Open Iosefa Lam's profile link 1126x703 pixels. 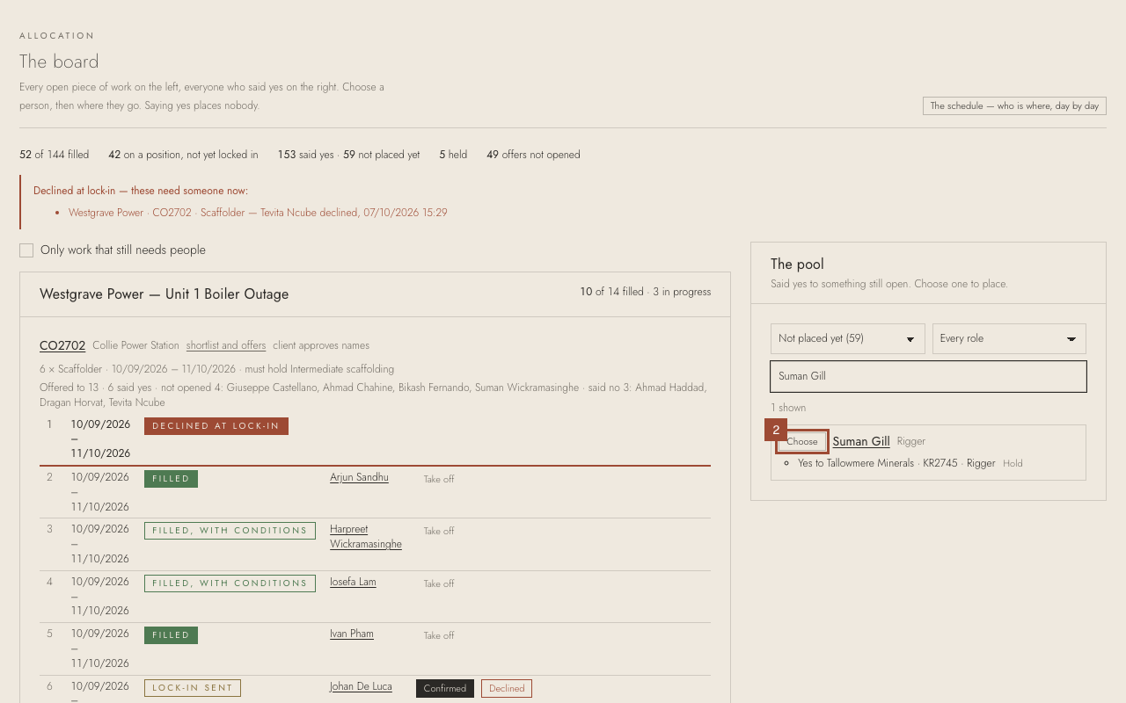(353, 582)
